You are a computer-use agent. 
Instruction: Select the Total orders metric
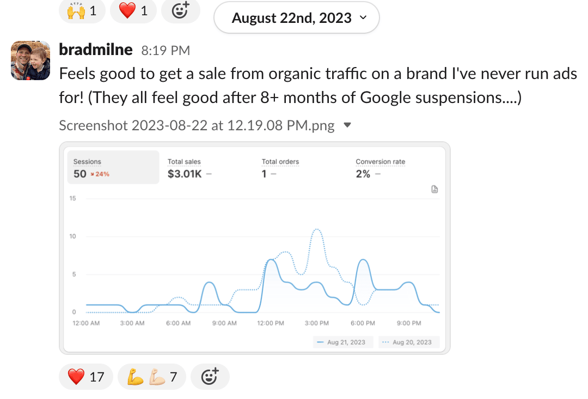[x=280, y=168]
